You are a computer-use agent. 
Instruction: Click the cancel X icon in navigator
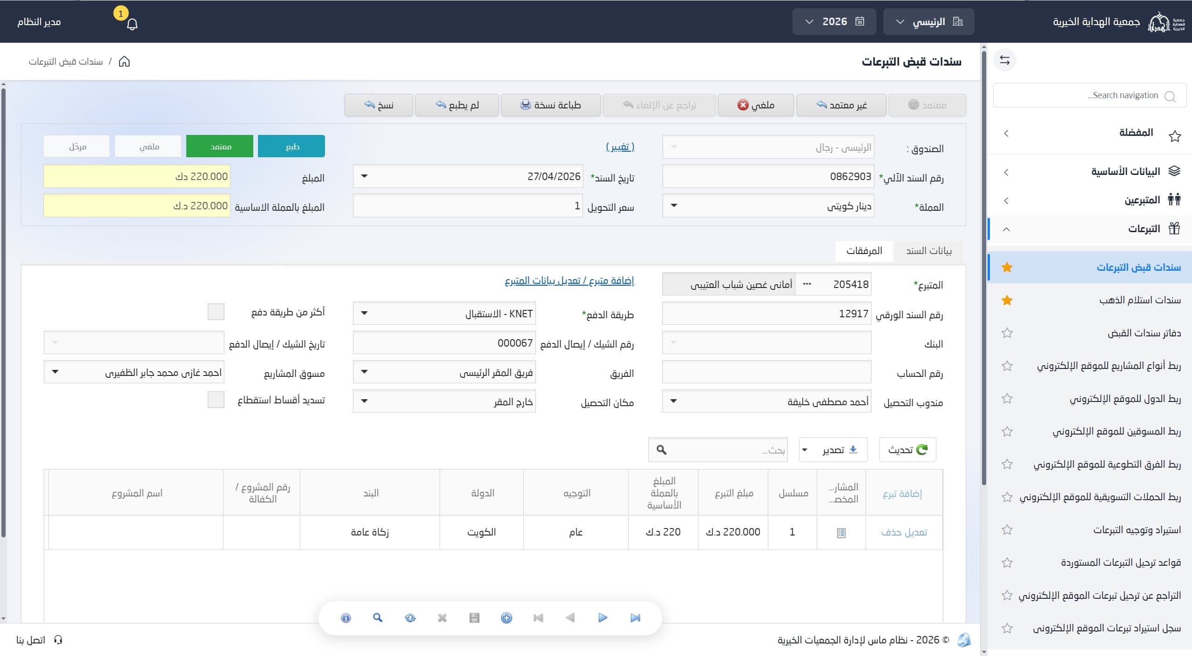click(442, 618)
